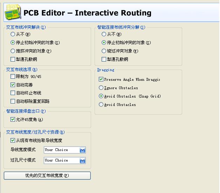Choose Avoid Obstacles (Snap Grid) option
Screen dimensions: 220x193
(x=101, y=96)
